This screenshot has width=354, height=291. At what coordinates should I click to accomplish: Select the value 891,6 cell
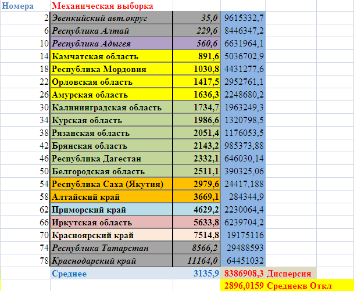(x=197, y=56)
